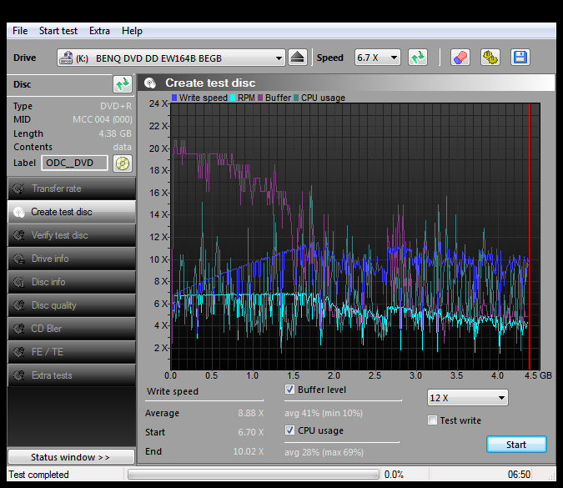Refresh disc info with green arrows icon
This screenshot has height=488, width=563.
(x=123, y=84)
